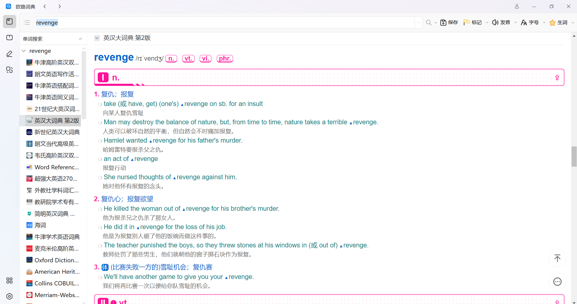
Task: Expand the 发音 dropdown arrow
Action: pyautogui.click(x=516, y=23)
